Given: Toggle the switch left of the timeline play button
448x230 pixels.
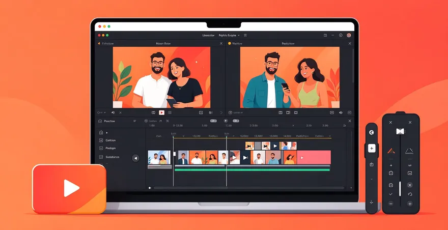Looking at the screenshot, I should coord(213,121).
